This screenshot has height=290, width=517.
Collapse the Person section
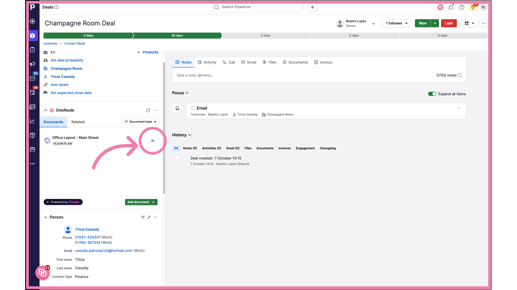point(46,217)
